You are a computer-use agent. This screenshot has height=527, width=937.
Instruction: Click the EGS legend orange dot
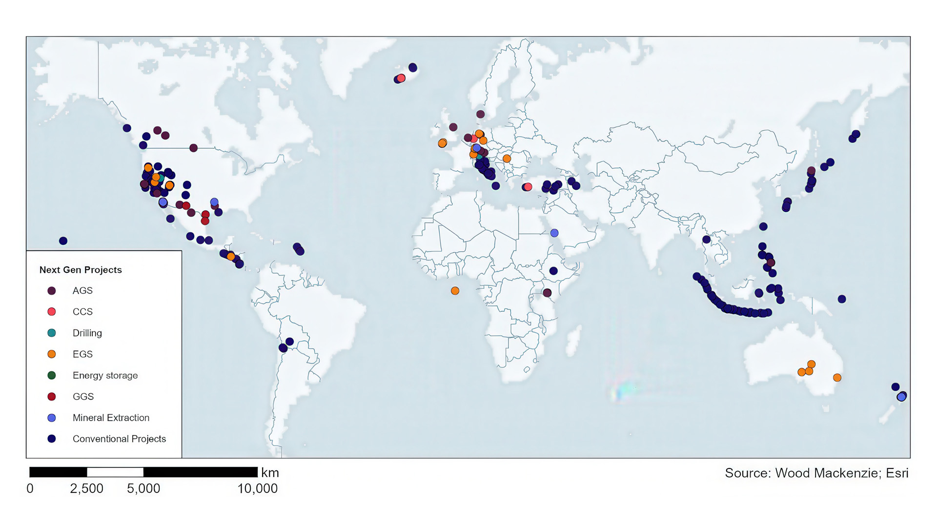coord(51,354)
